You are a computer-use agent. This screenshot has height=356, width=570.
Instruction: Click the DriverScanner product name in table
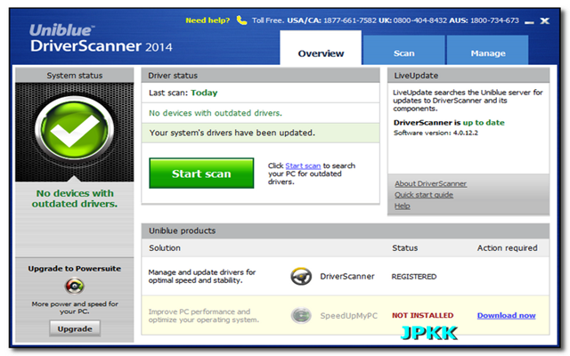click(x=347, y=277)
